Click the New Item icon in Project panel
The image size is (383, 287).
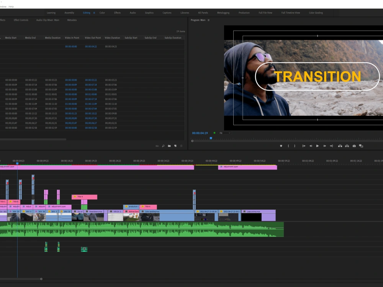tap(175, 146)
